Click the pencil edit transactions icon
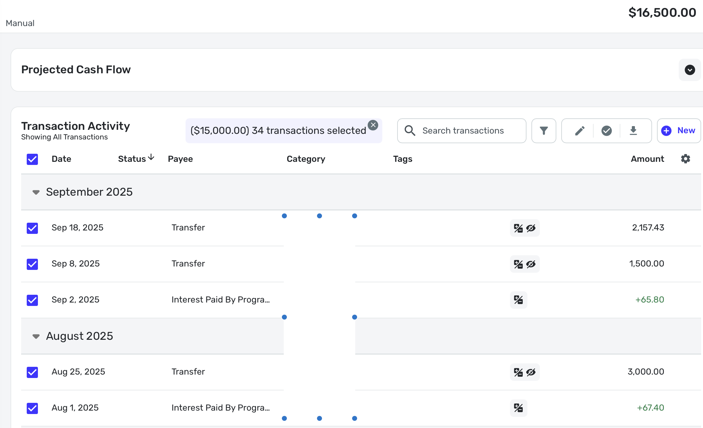703x428 pixels. [x=580, y=131]
